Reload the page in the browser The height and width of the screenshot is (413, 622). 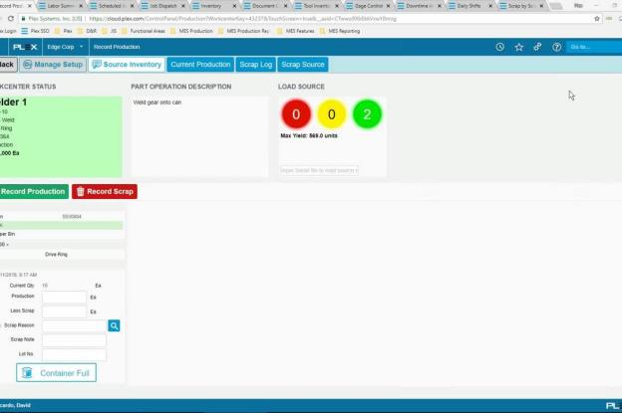[x=11, y=19]
